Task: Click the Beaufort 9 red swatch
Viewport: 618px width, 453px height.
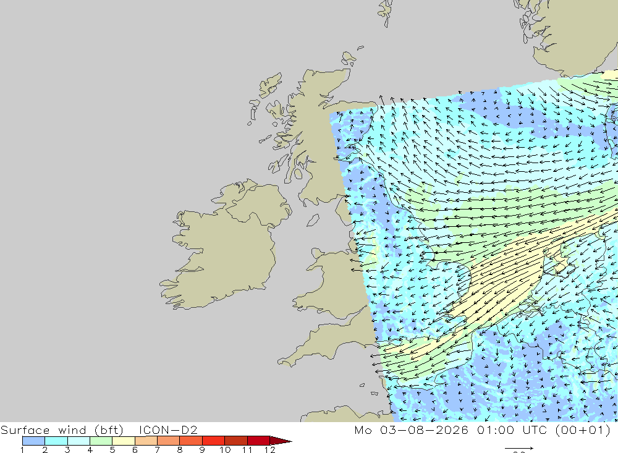Action: point(213,441)
